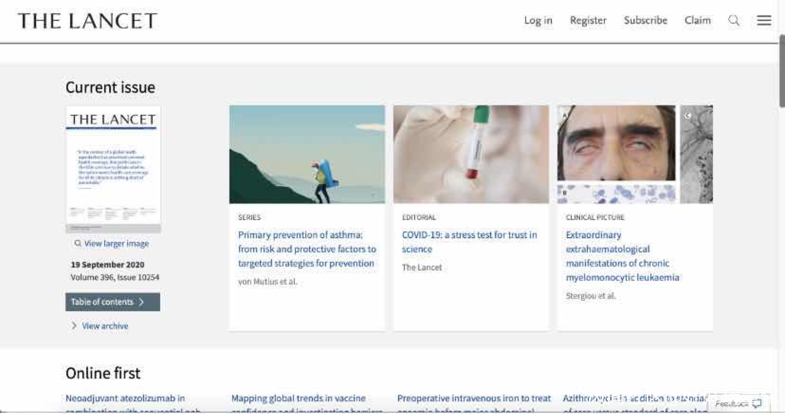Open the Neoadjuvant atezolizumab article link
This screenshot has width=785, height=414.
click(133, 404)
